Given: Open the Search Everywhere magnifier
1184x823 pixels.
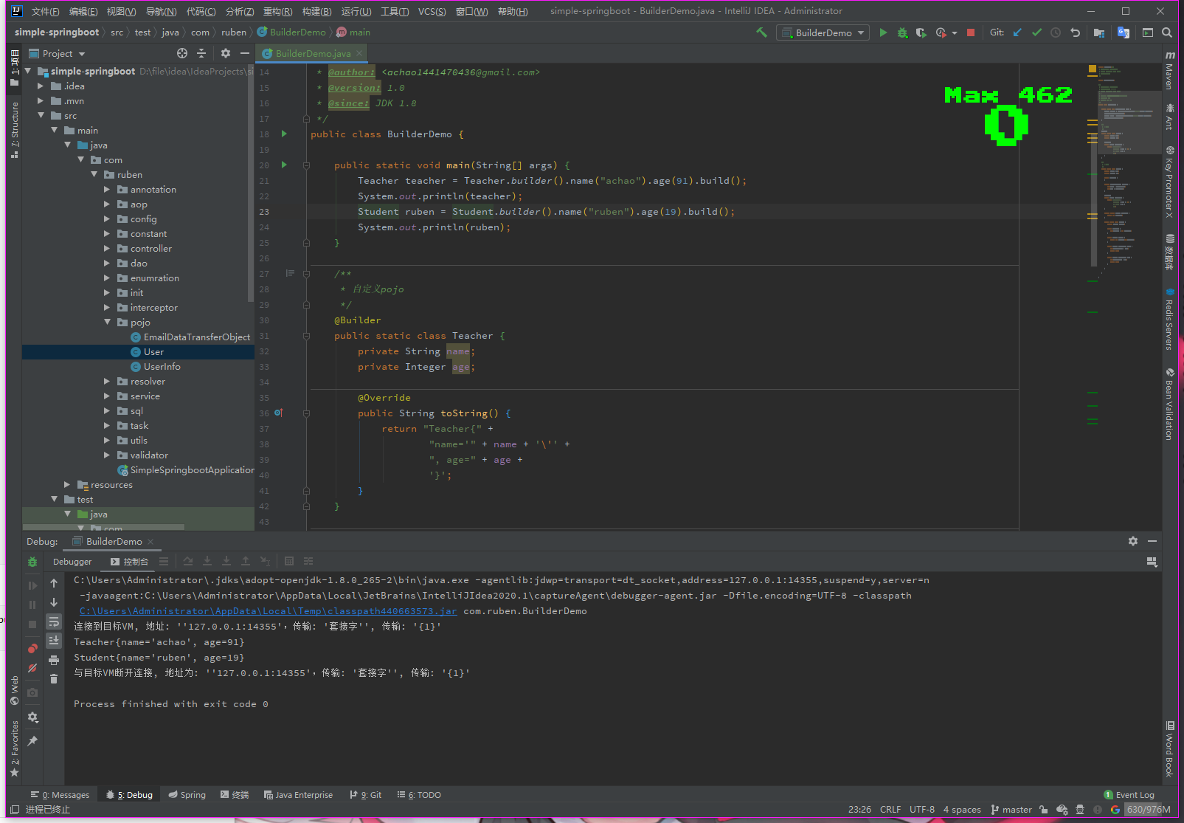Looking at the screenshot, I should point(1167,32).
